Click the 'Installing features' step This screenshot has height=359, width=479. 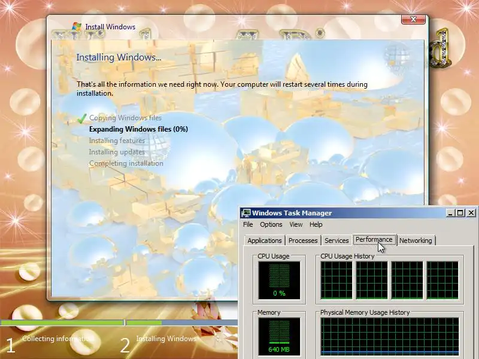[117, 141]
